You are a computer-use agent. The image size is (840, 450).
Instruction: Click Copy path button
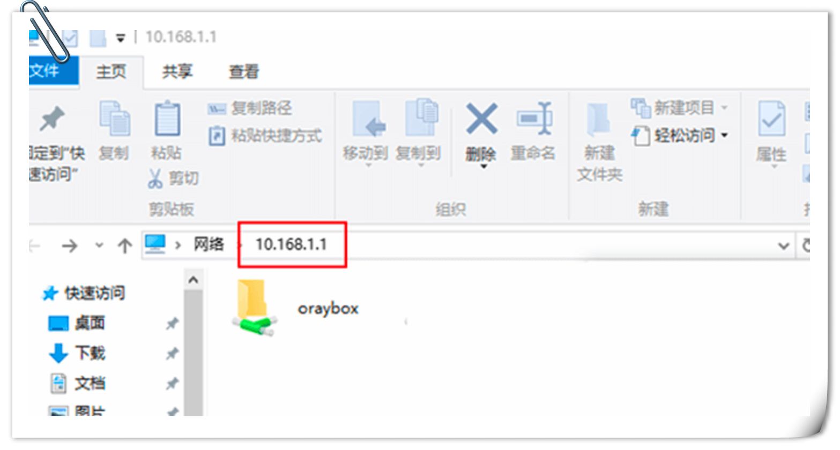click(250, 108)
